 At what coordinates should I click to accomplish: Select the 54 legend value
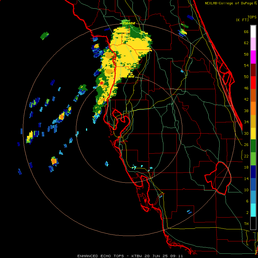pos(246,65)
